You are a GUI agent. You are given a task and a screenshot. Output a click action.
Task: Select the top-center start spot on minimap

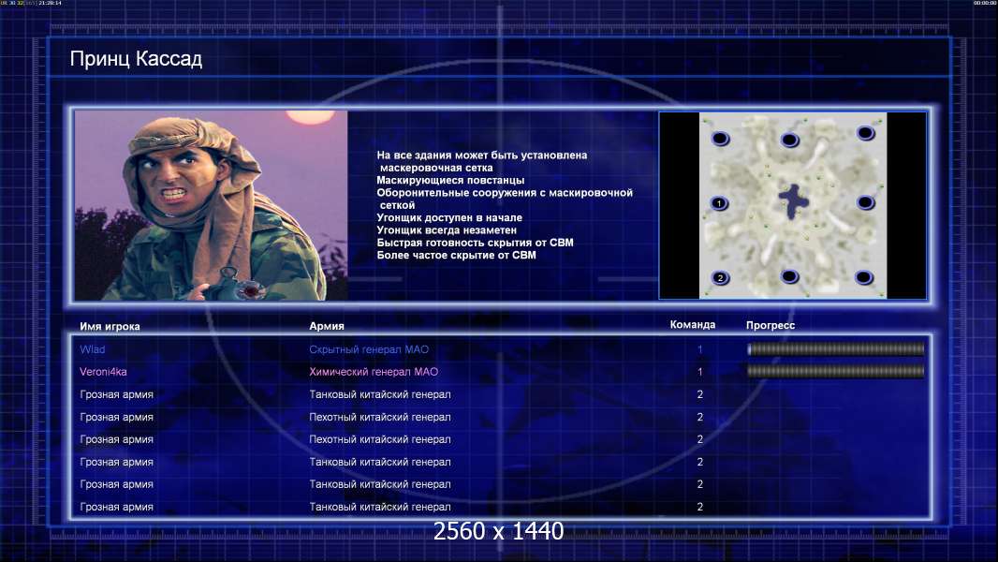(790, 140)
